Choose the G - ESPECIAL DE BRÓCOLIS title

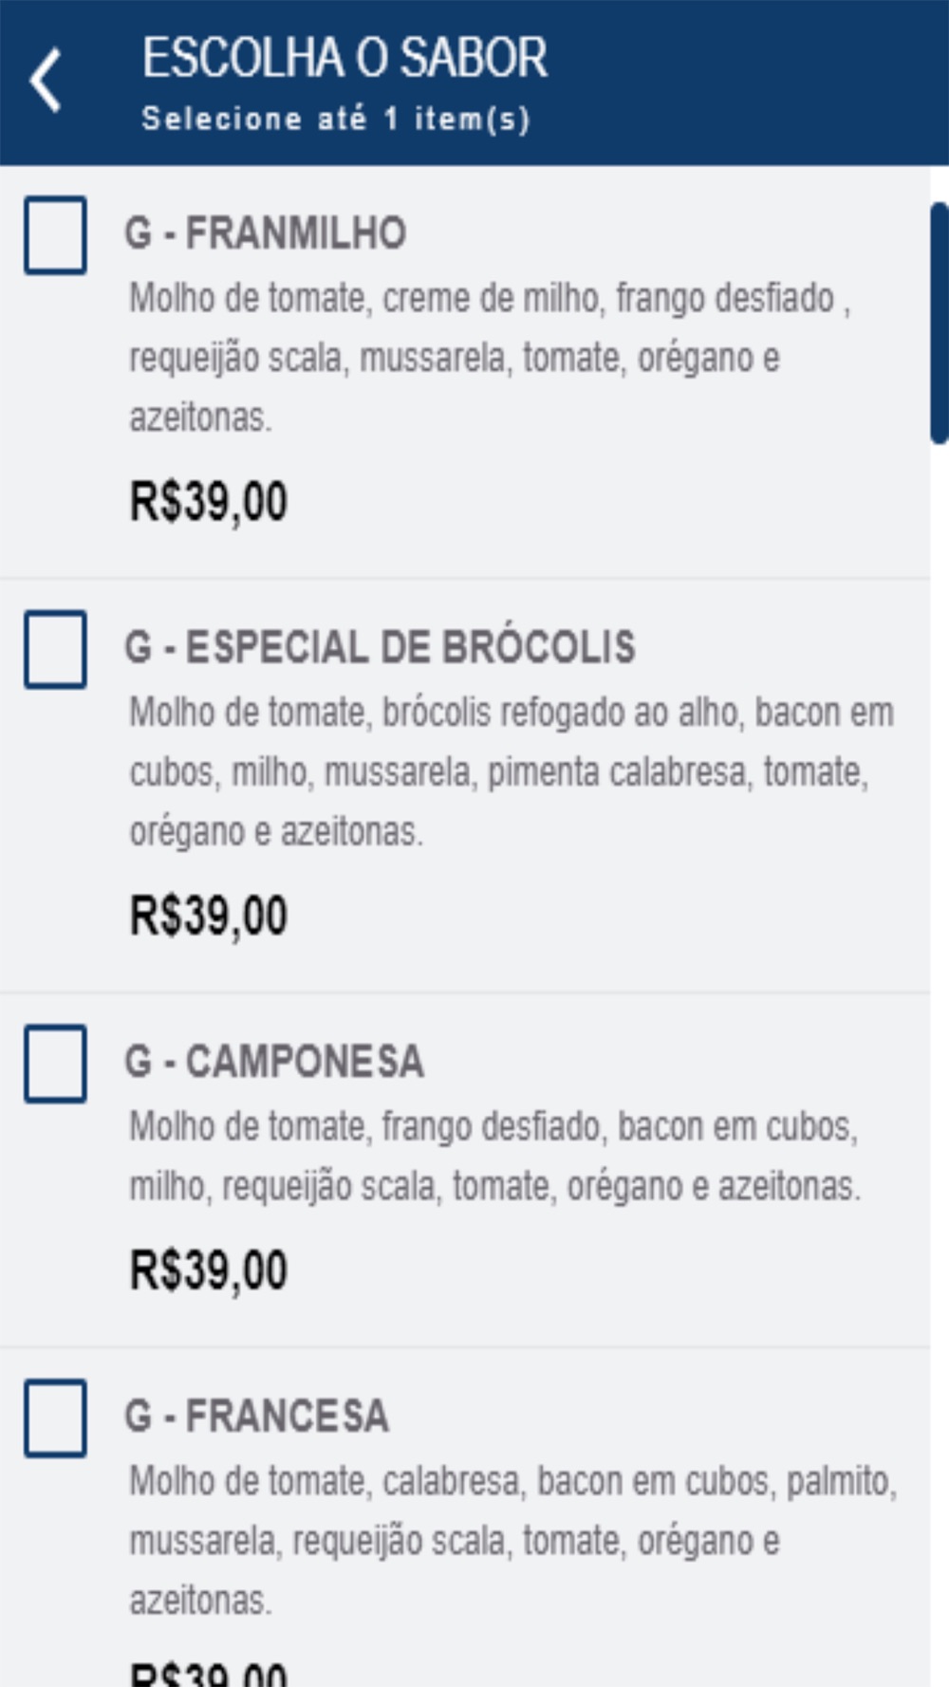[380, 647]
